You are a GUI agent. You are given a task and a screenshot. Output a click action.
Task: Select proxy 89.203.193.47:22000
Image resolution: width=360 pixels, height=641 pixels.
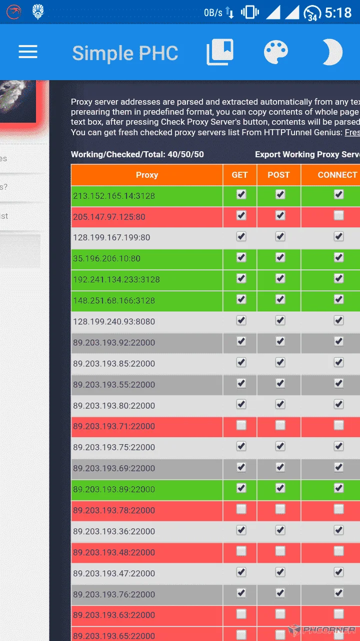click(x=114, y=574)
